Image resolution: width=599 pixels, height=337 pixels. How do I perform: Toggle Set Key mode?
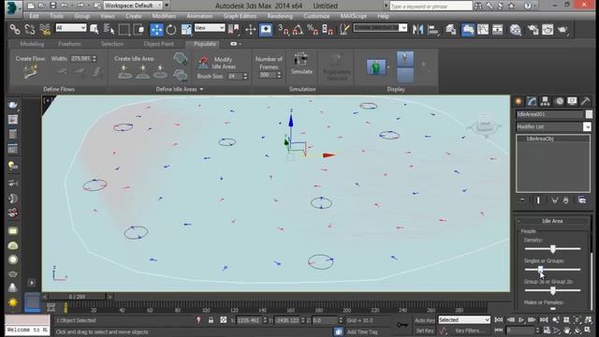pyautogui.click(x=424, y=330)
